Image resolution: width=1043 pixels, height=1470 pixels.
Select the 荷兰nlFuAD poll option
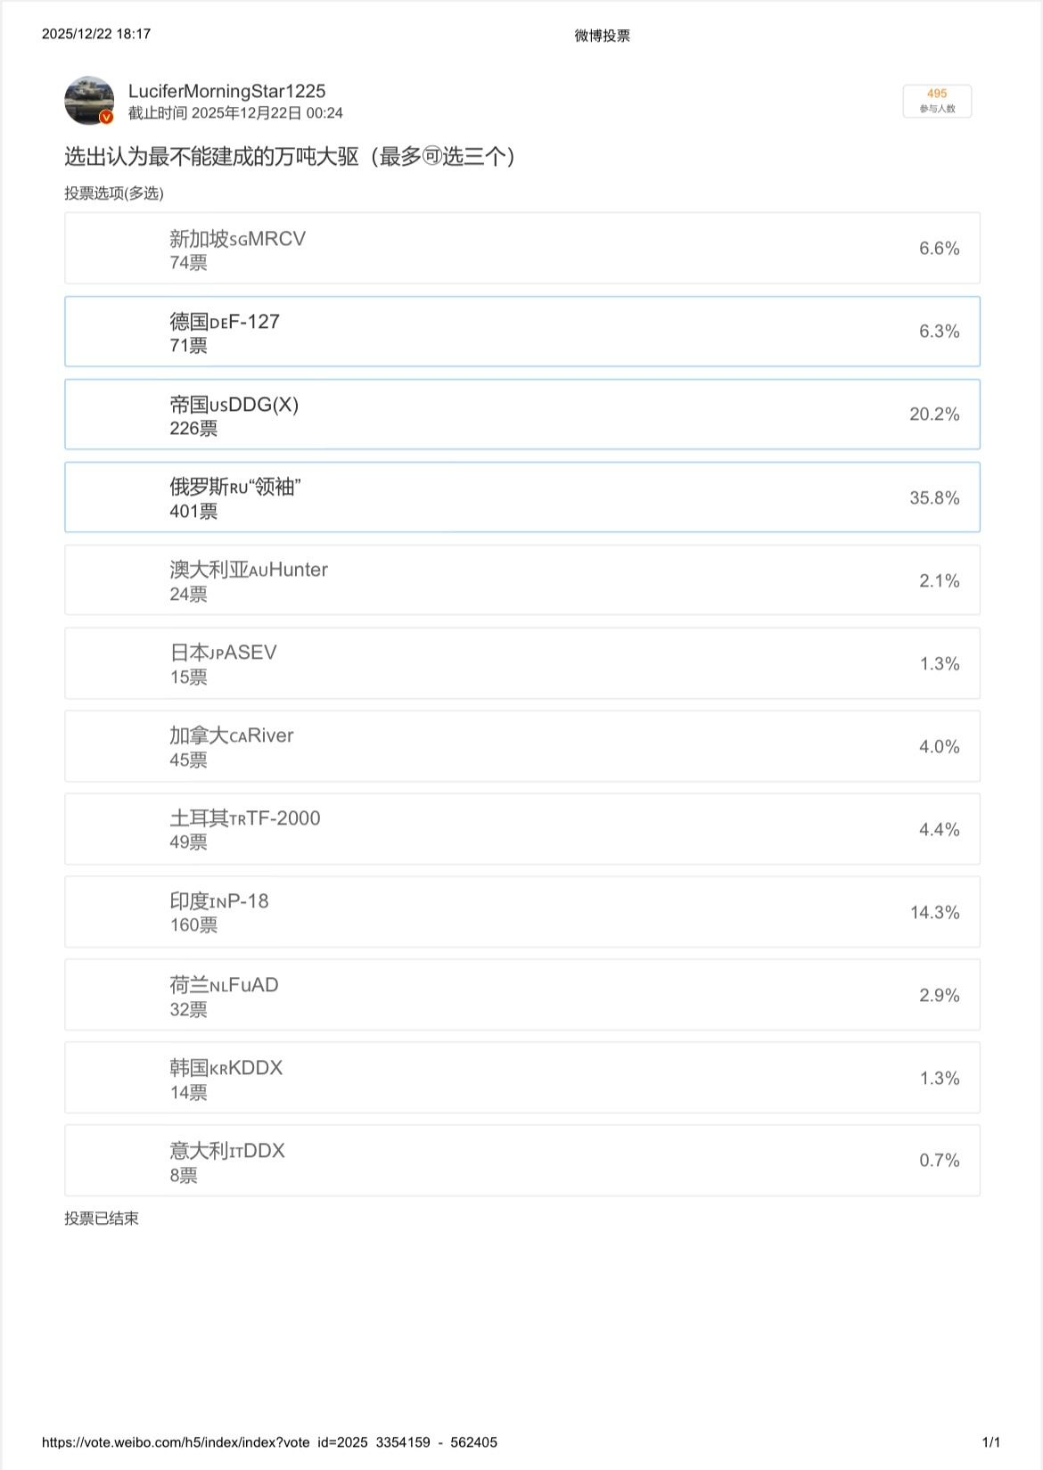[x=521, y=994]
